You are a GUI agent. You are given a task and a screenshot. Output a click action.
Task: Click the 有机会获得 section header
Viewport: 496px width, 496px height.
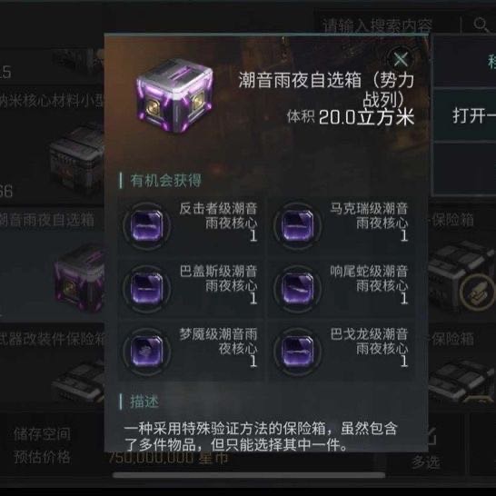tap(165, 181)
